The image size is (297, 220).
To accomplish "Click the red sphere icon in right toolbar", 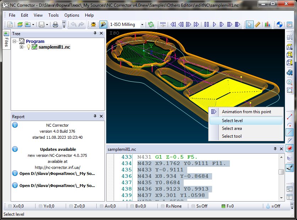I will (290, 148).
